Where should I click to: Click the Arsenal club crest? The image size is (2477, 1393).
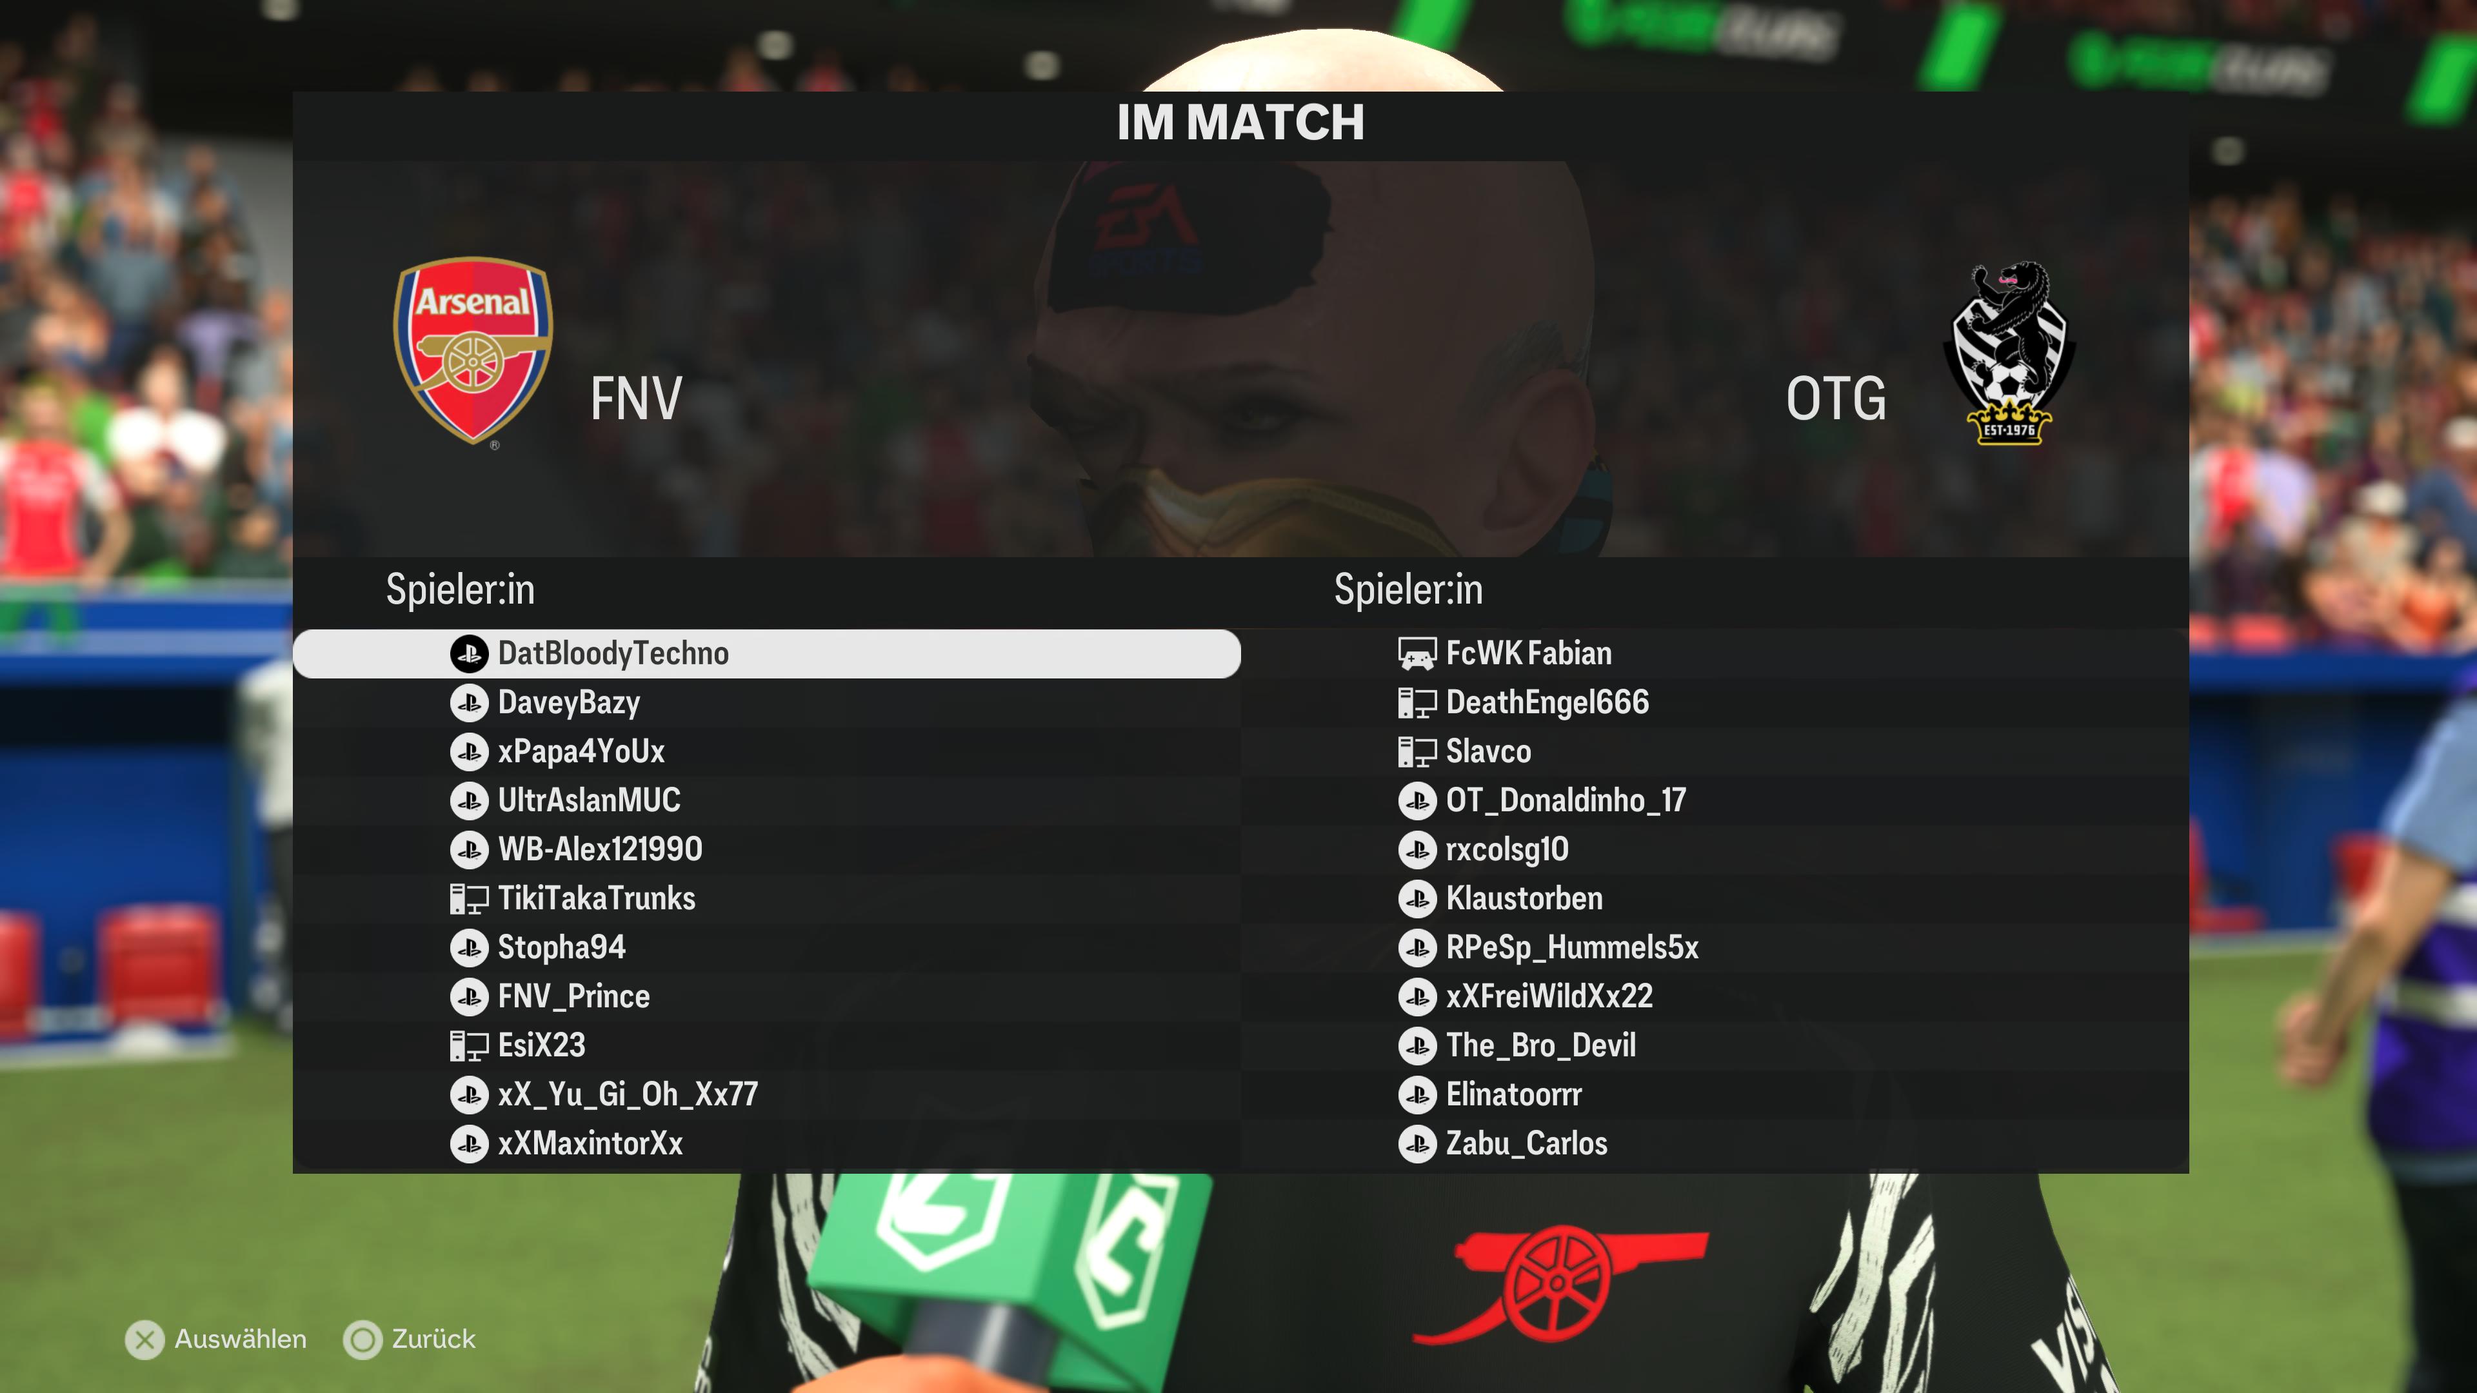472,352
